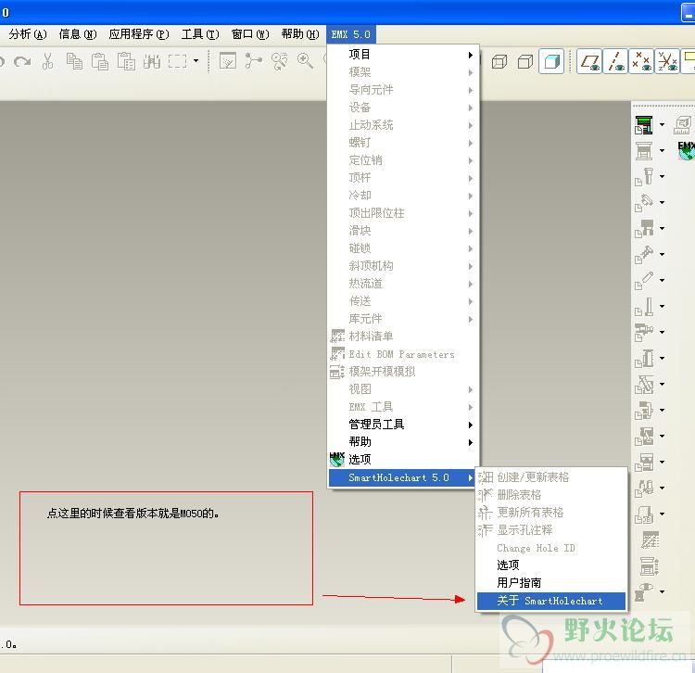Open the 信息(N) menu
The width and height of the screenshot is (695, 673).
[78, 34]
